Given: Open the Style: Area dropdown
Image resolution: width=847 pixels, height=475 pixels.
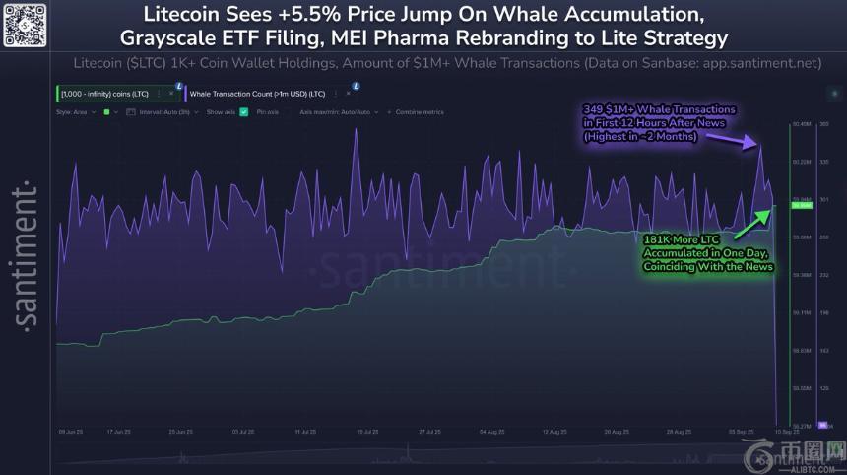Looking at the screenshot, I should point(74,112).
